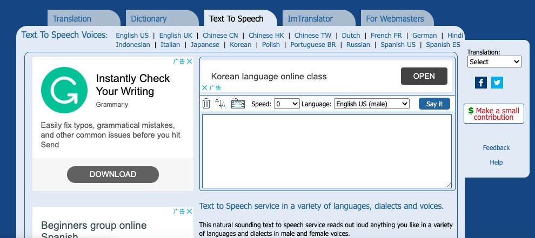The image size is (535, 238).
Task: Choose Chinese TW voice link
Action: [313, 36]
